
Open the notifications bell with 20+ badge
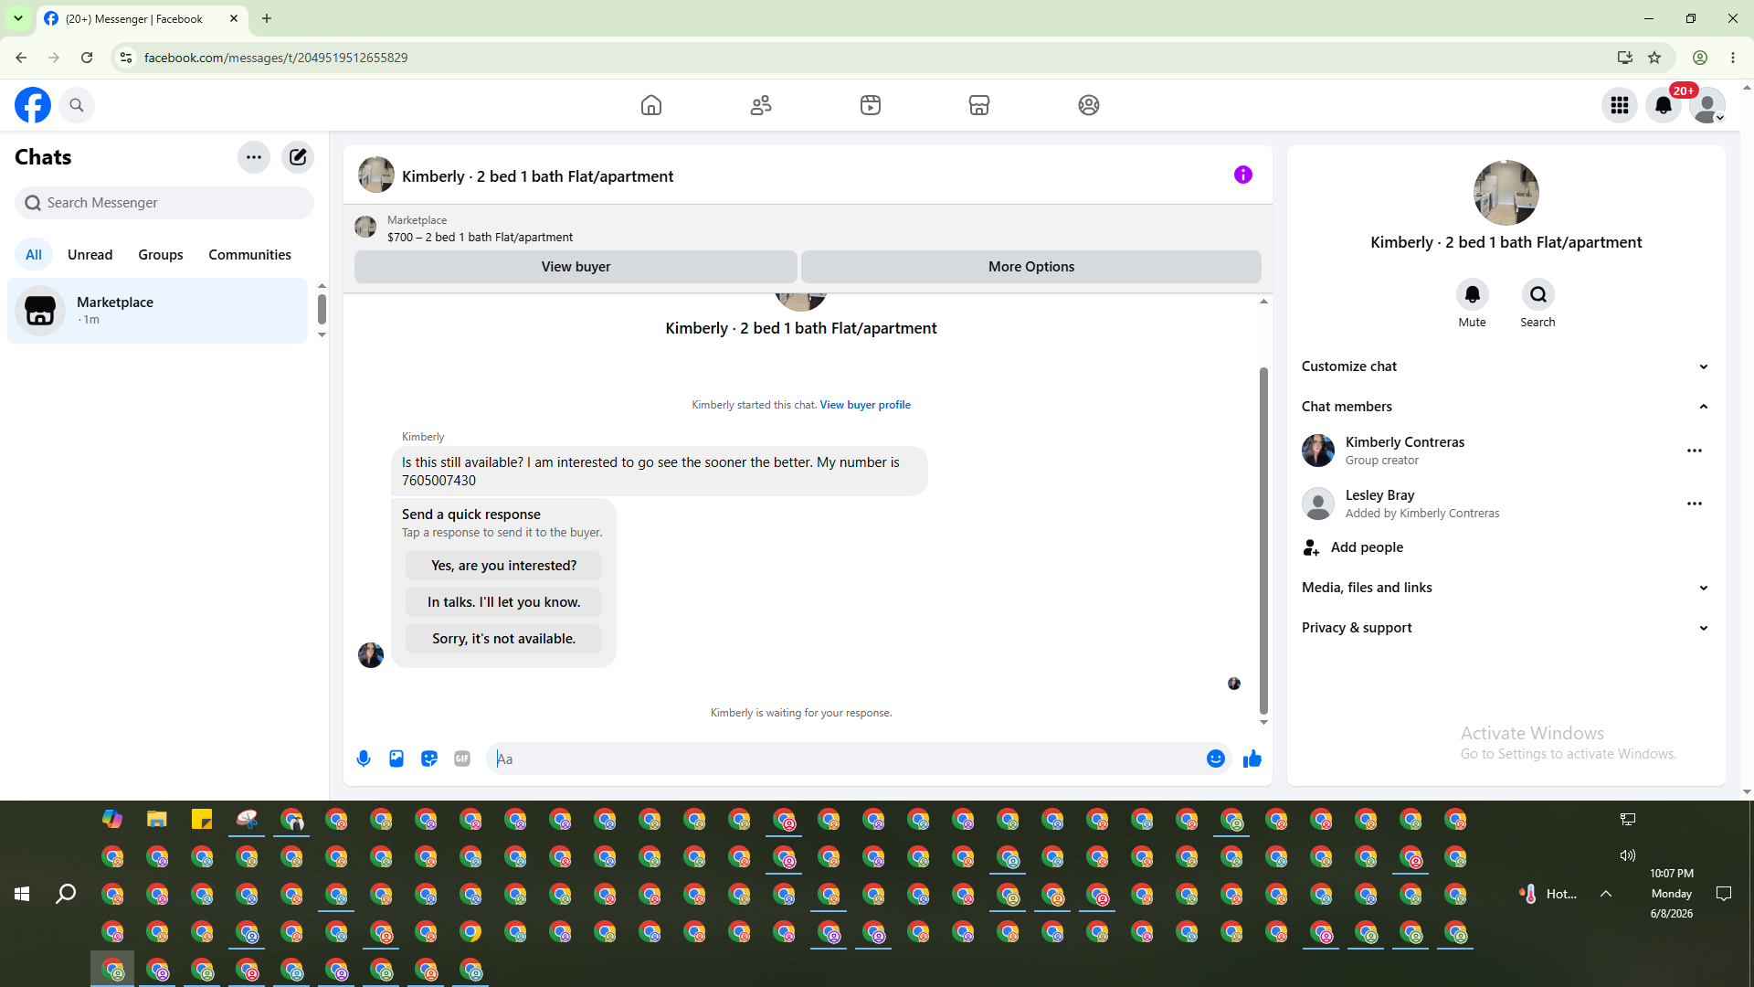pyautogui.click(x=1664, y=105)
